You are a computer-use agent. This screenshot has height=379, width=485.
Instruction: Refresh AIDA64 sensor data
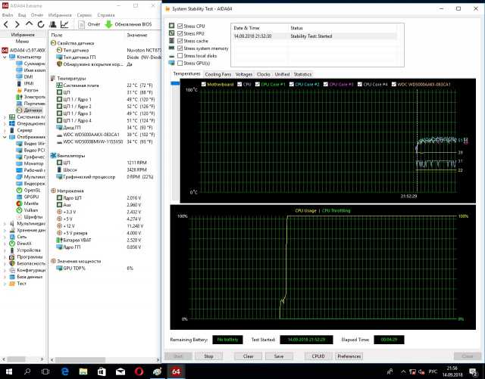click(x=41, y=24)
